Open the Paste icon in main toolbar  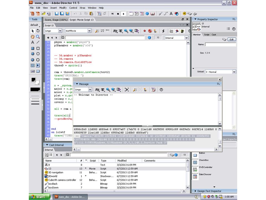[x=91, y=14]
